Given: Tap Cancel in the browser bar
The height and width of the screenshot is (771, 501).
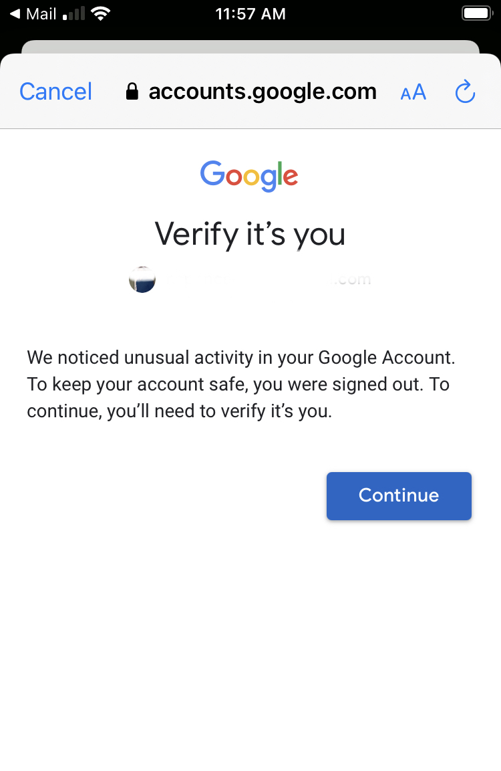Looking at the screenshot, I should point(56,92).
